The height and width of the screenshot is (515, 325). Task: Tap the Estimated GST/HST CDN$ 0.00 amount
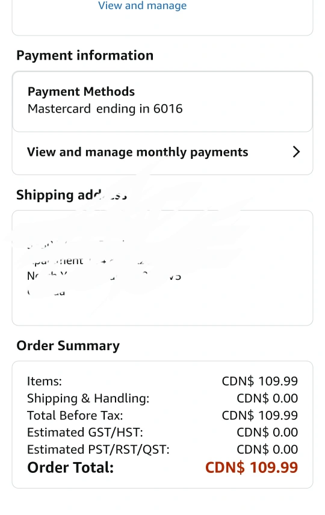[267, 433]
